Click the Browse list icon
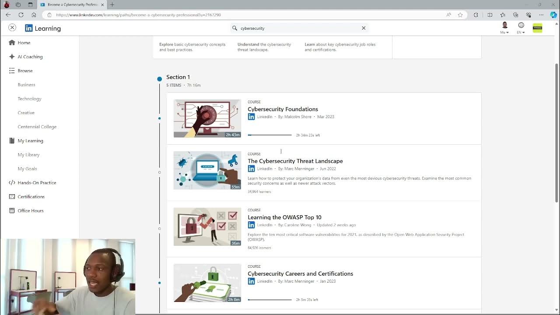This screenshot has width=560, height=315. pos(12,70)
